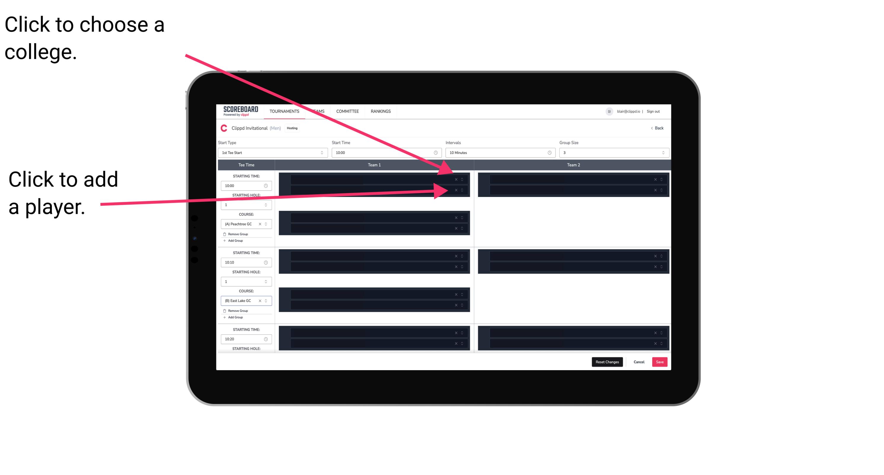Image resolution: width=884 pixels, height=475 pixels.
Task: Click the settings icon next to Intervals
Action: pos(548,153)
